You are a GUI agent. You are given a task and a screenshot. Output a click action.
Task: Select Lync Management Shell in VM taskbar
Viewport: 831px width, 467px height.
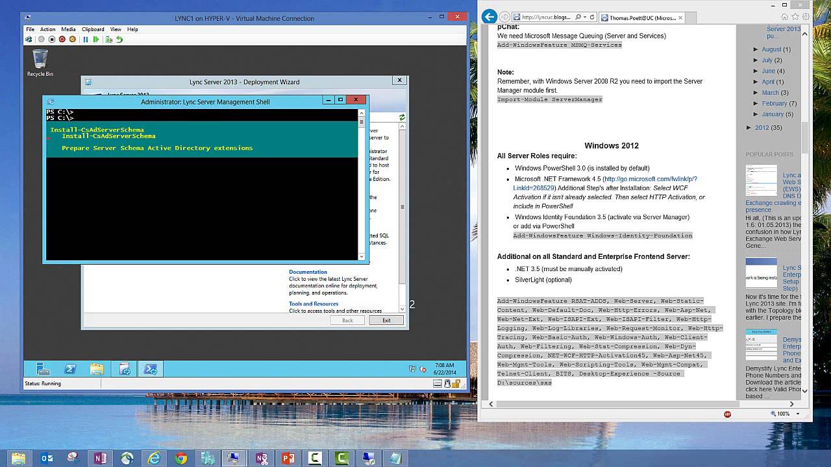click(x=151, y=369)
